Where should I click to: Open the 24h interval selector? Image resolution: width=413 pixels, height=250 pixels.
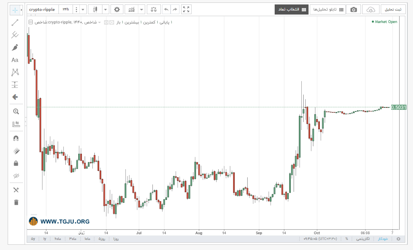coord(66,10)
